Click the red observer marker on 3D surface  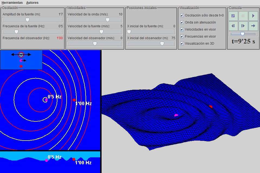pyautogui.click(x=211, y=107)
